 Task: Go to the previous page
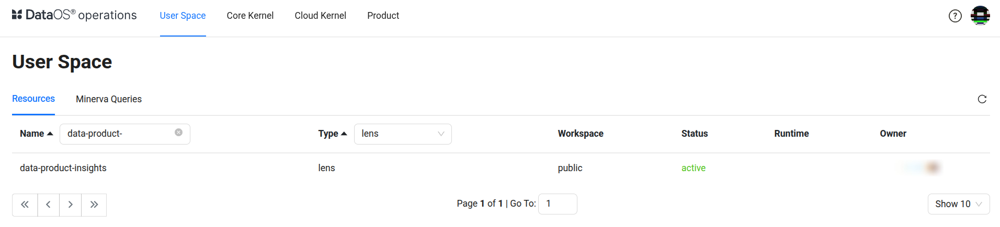[x=48, y=205]
